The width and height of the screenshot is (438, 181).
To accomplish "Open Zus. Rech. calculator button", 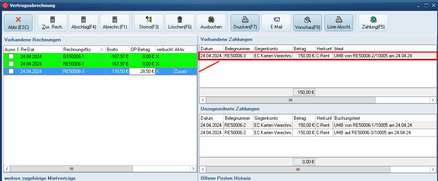I will point(52,23).
